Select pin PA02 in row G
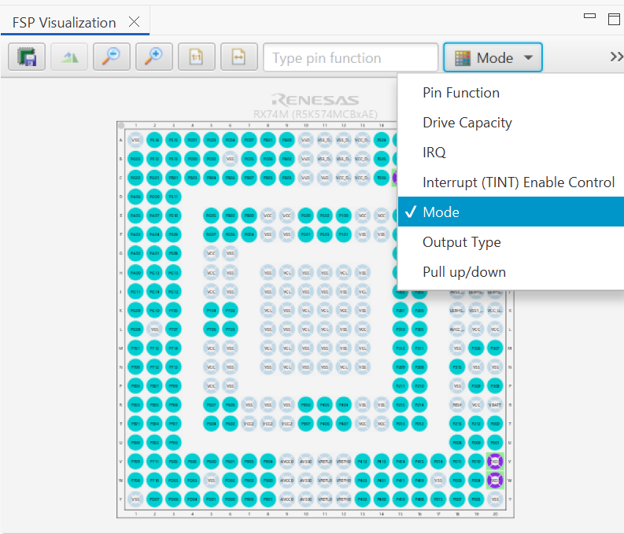The width and height of the screenshot is (624, 534). click(135, 253)
